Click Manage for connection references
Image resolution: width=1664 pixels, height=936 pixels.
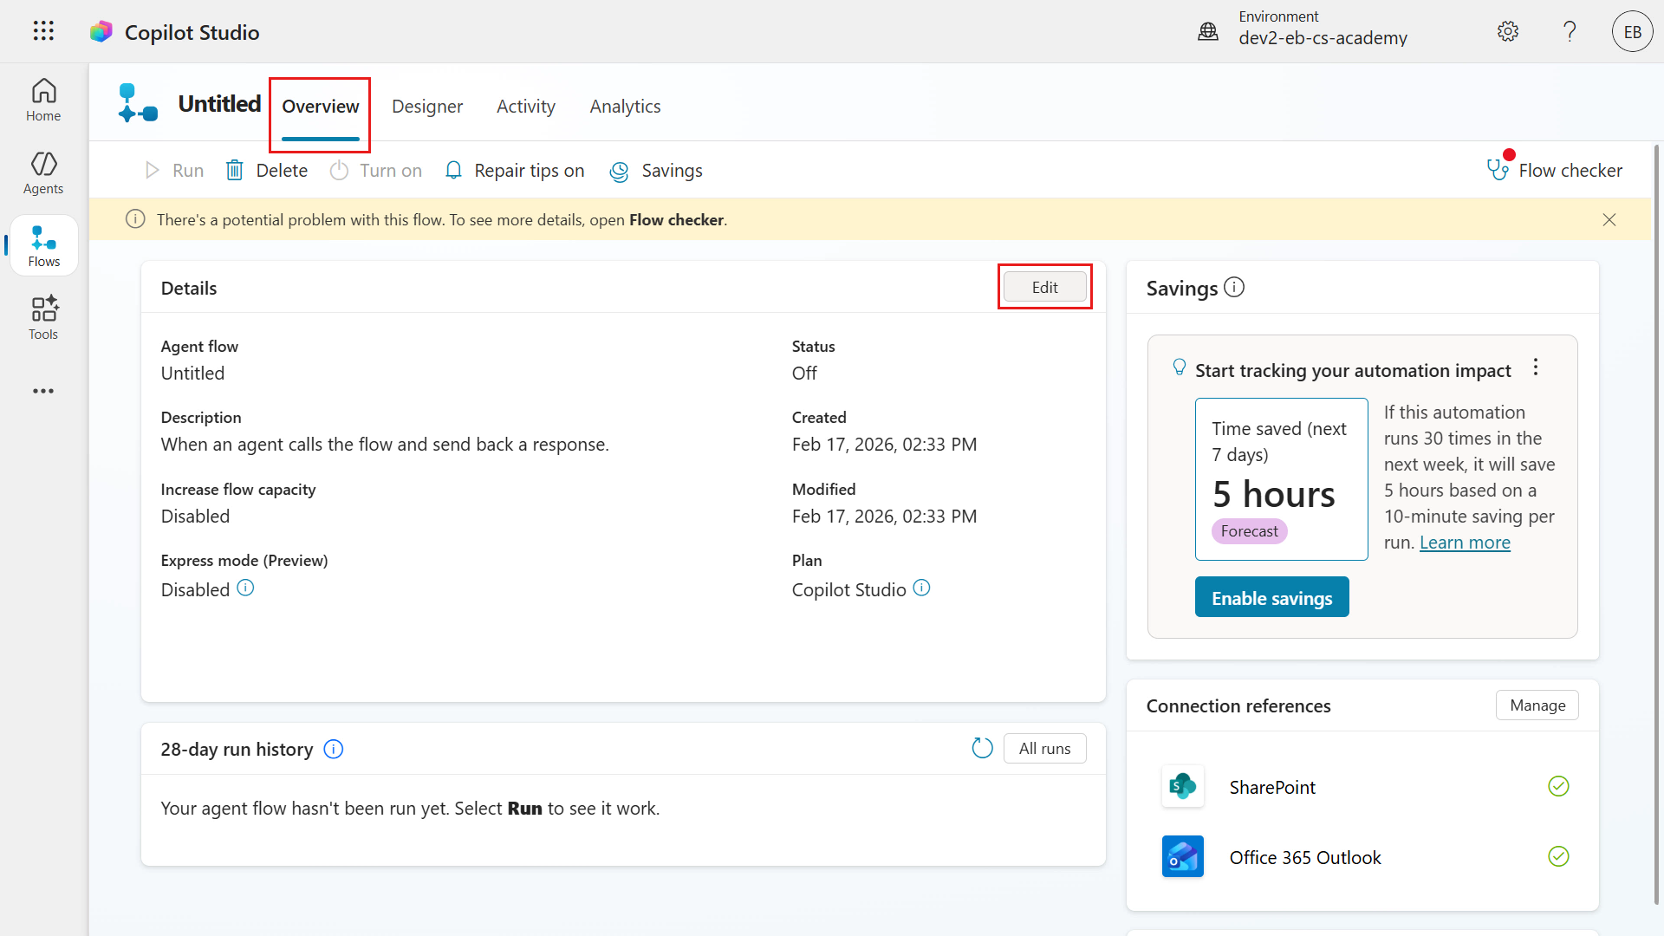click(1537, 705)
